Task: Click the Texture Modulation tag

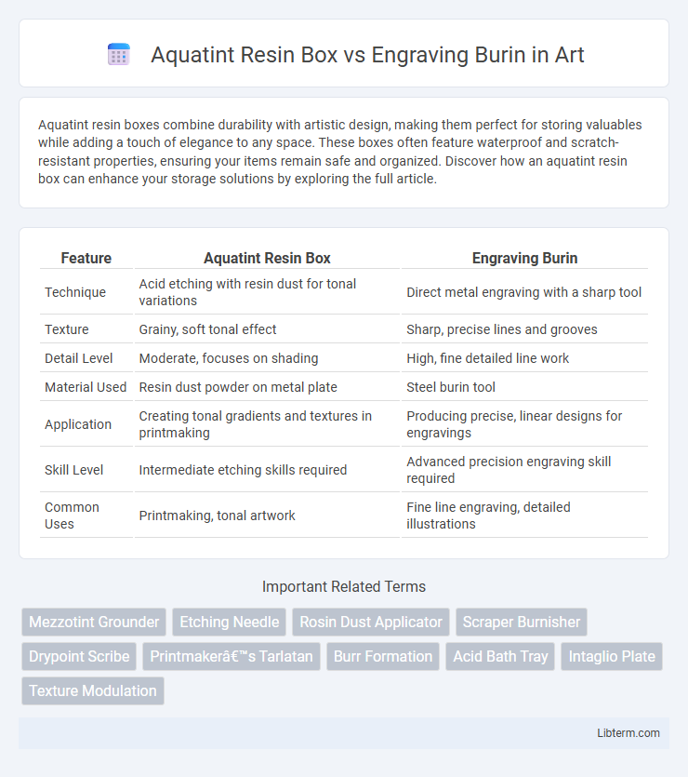Action: [93, 690]
